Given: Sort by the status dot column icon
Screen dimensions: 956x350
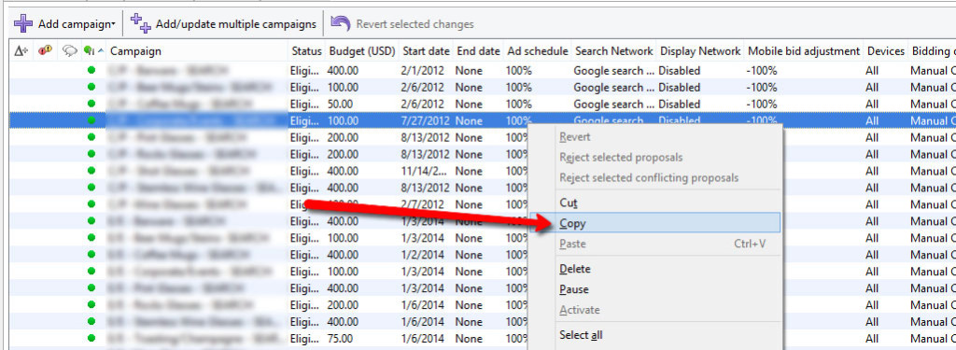Looking at the screenshot, I should point(90,51).
